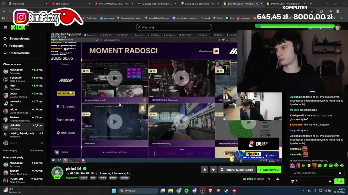Open the clock showing 00:03
Screen dimensions: 348x195
[339, 191]
